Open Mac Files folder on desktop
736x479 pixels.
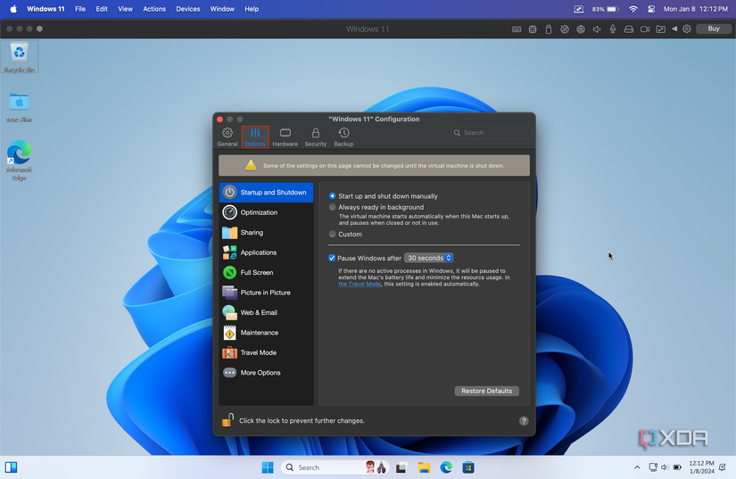20,107
